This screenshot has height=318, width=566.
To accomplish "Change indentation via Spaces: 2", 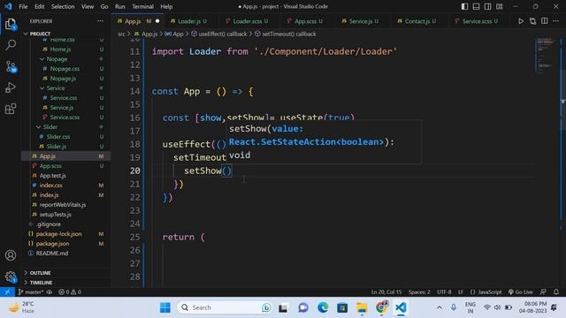I will coord(419,292).
